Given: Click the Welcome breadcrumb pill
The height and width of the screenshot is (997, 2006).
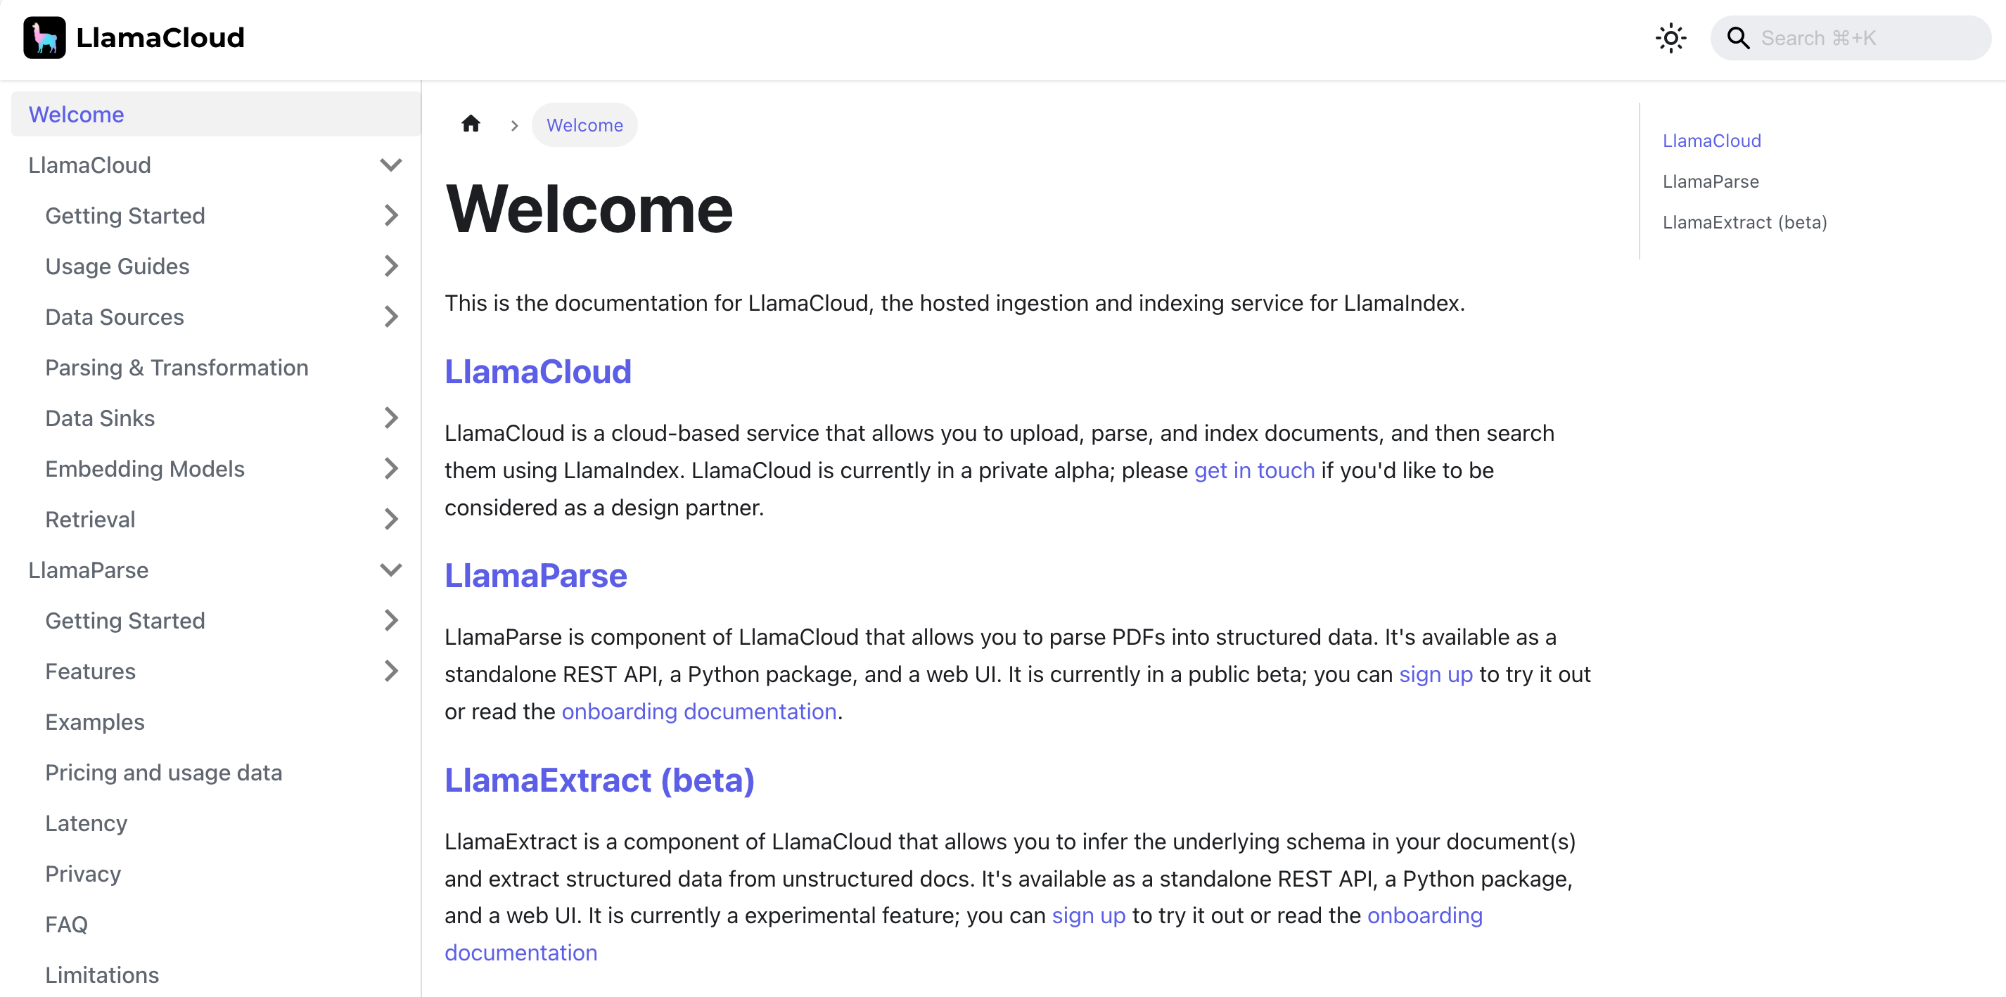Looking at the screenshot, I should click(584, 125).
